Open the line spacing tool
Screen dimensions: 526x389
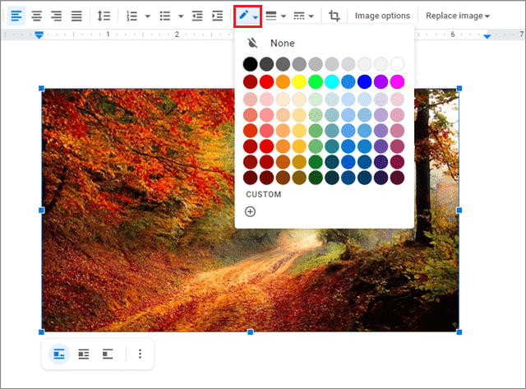pyautogui.click(x=104, y=16)
